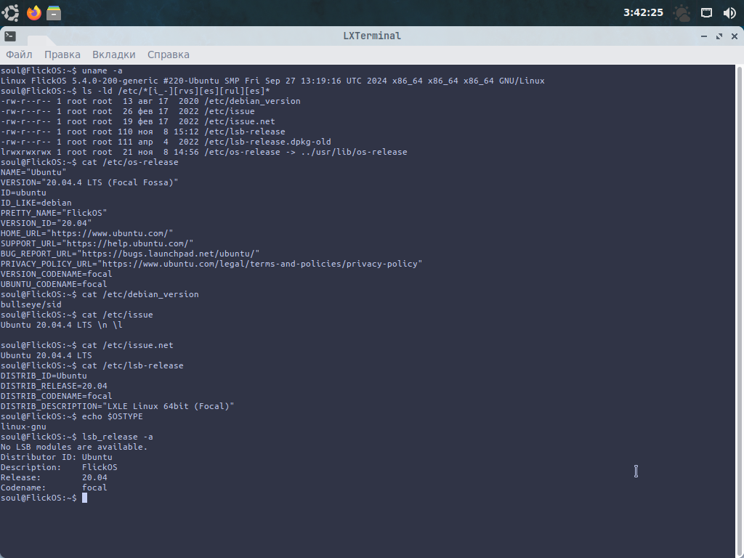The width and height of the screenshot is (744, 558).
Task: Click the 'lsb_release -a' command line
Action: (77, 437)
